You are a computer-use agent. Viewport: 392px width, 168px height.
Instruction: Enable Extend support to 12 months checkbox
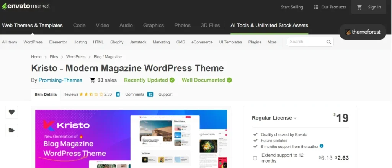click(x=255, y=158)
